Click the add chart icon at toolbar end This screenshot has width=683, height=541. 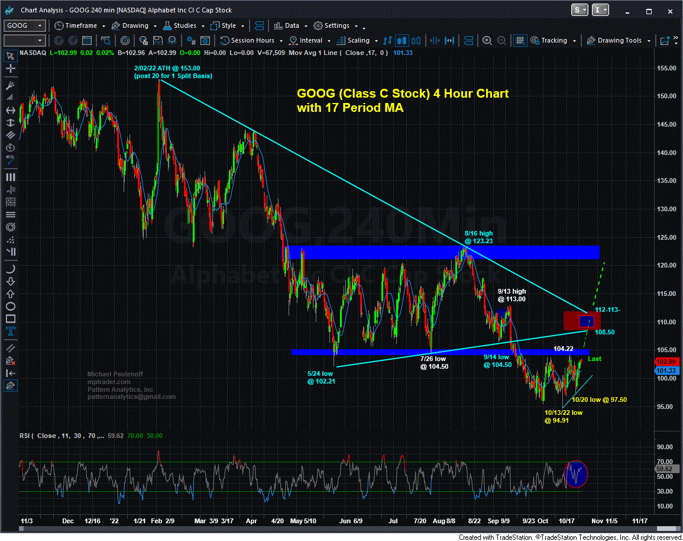[x=665, y=40]
